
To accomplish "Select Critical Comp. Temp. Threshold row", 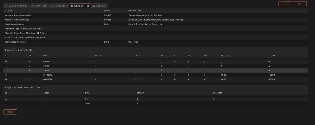I will 156,37.
